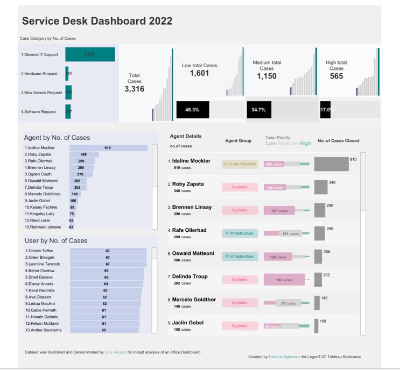Select Roby Zapata bar showing 348

pos(84,154)
